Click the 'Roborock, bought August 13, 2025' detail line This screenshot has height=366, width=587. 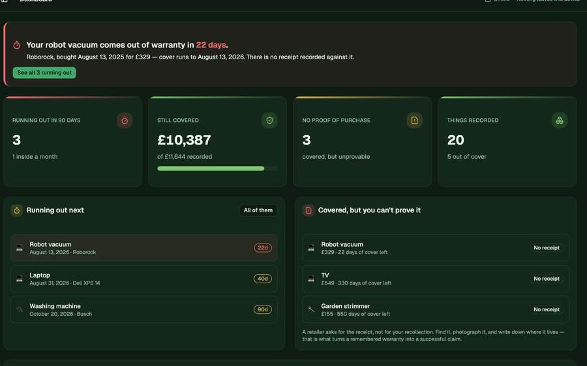pos(190,57)
